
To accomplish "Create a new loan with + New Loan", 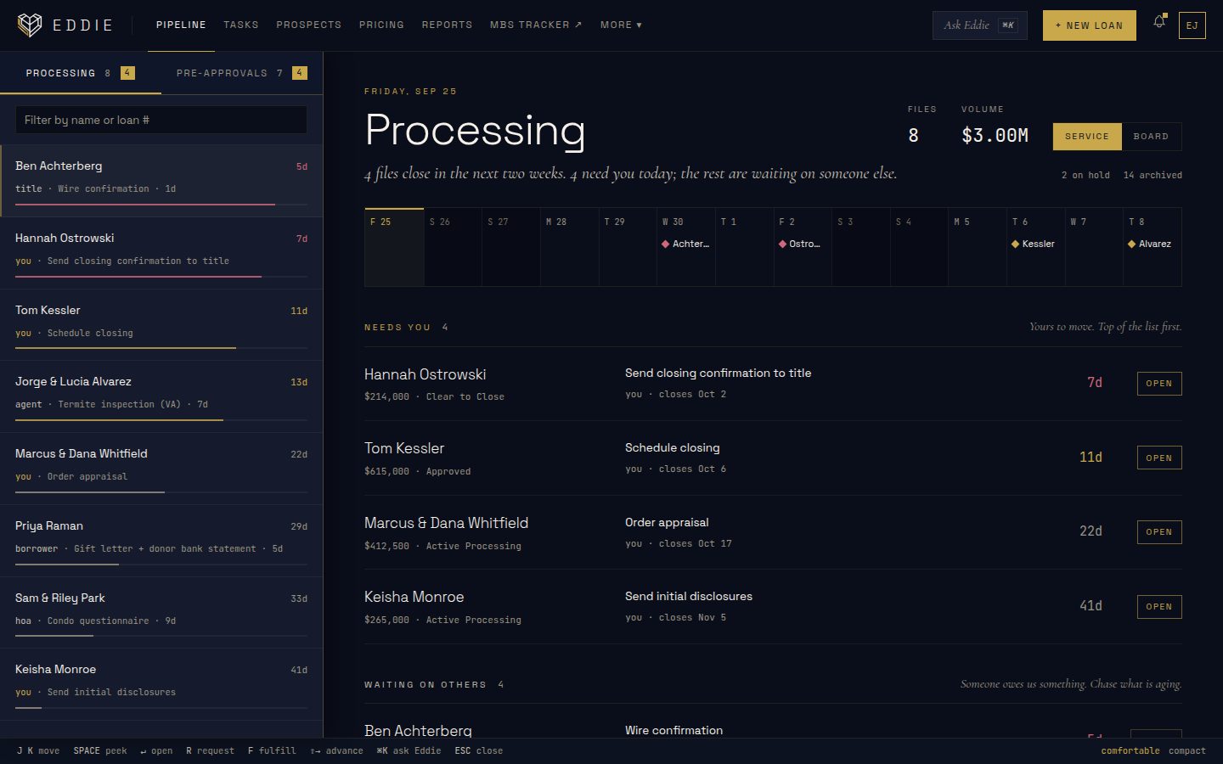I will pos(1089,25).
